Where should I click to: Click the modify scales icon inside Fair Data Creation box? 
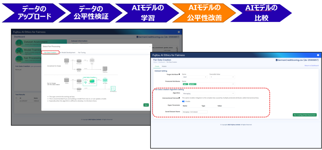point(85,82)
